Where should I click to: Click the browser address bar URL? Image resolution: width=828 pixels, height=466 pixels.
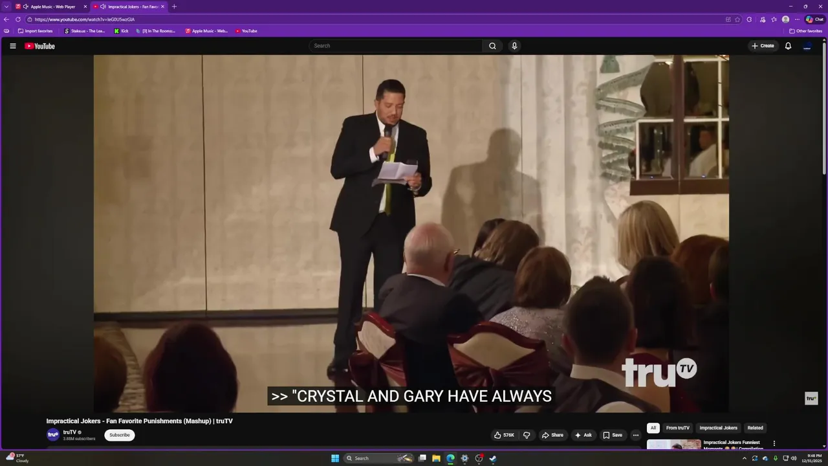coord(85,19)
